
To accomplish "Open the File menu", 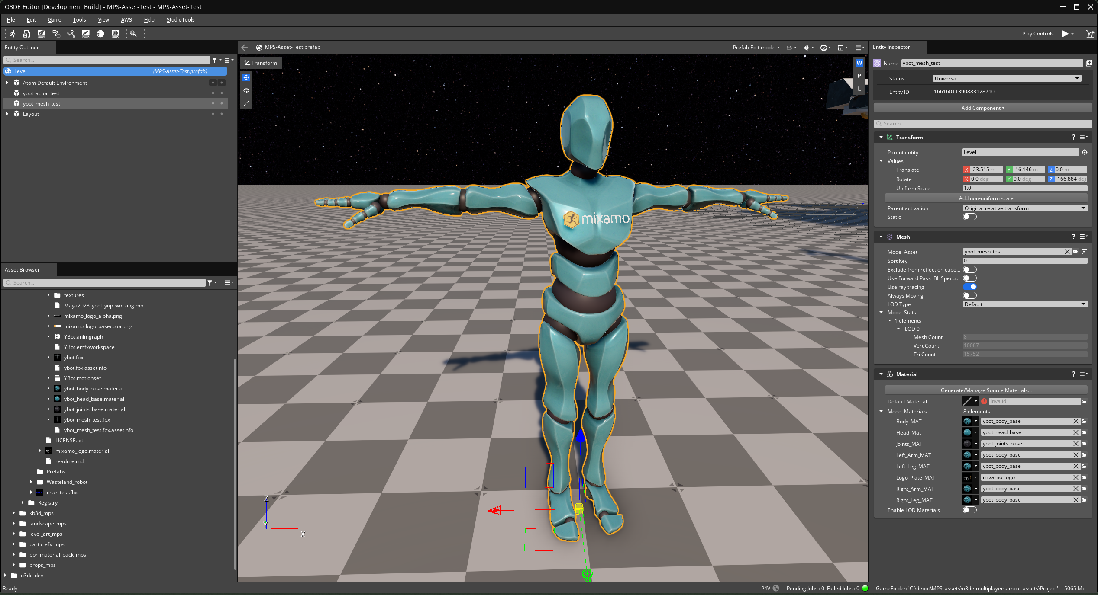I will point(11,20).
